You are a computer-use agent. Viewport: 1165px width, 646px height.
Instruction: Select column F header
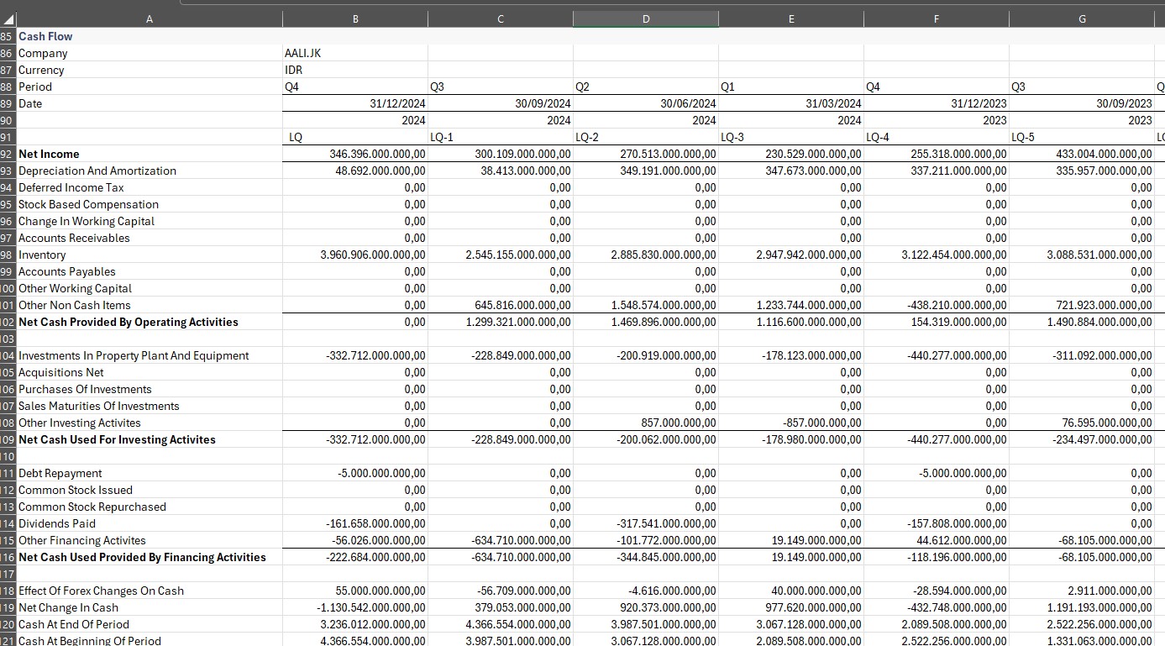point(936,19)
